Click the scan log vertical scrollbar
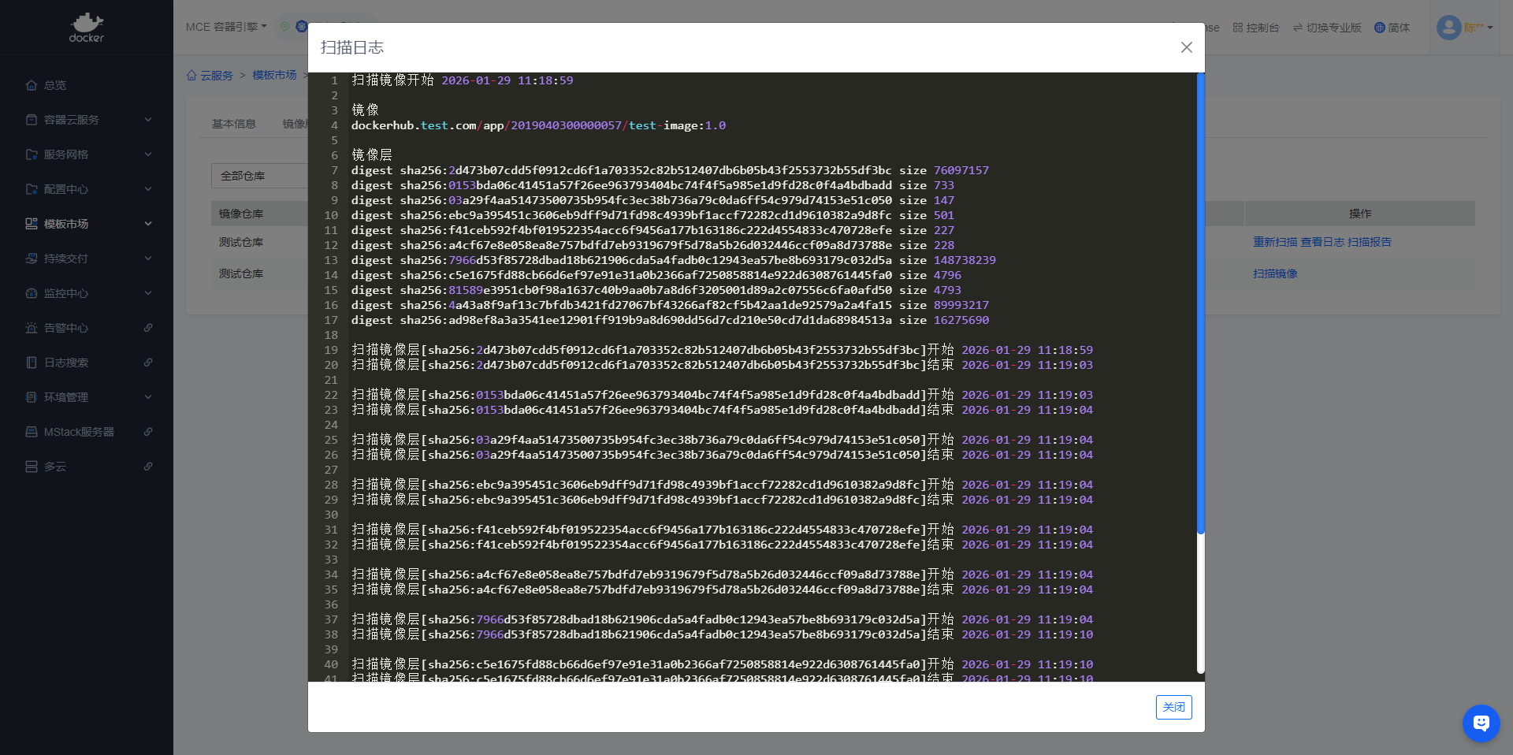Image resolution: width=1513 pixels, height=755 pixels. [x=1200, y=303]
